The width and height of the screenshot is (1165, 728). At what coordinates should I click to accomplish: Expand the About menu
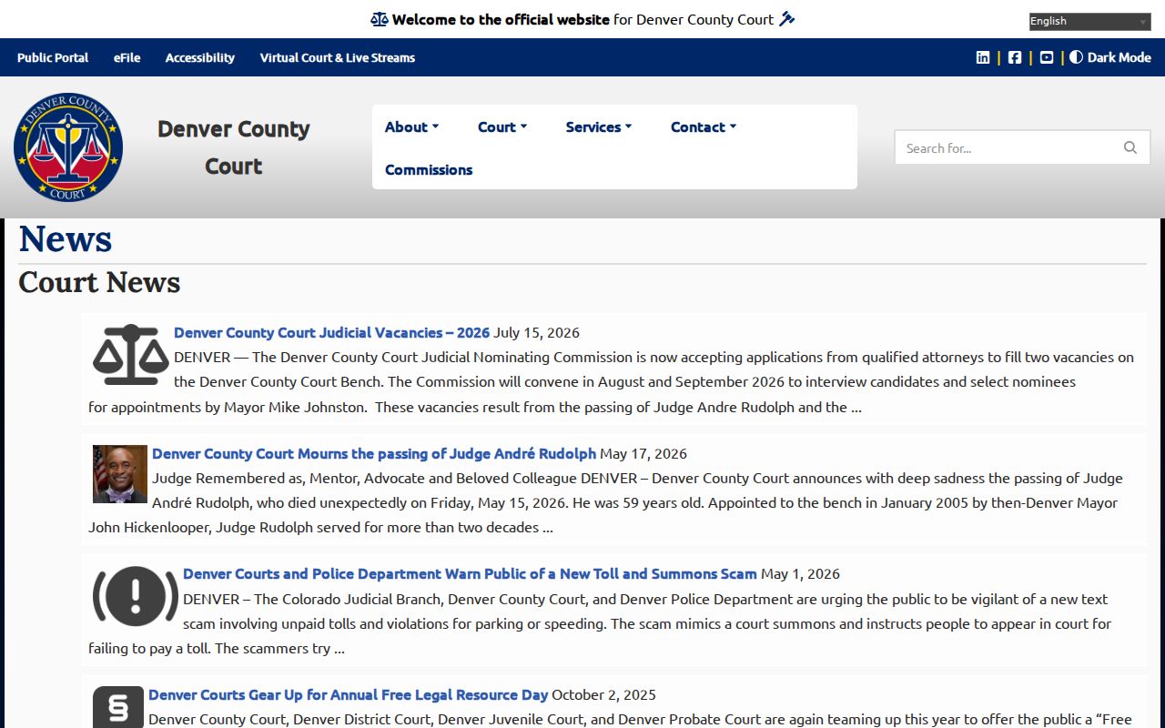coord(411,126)
